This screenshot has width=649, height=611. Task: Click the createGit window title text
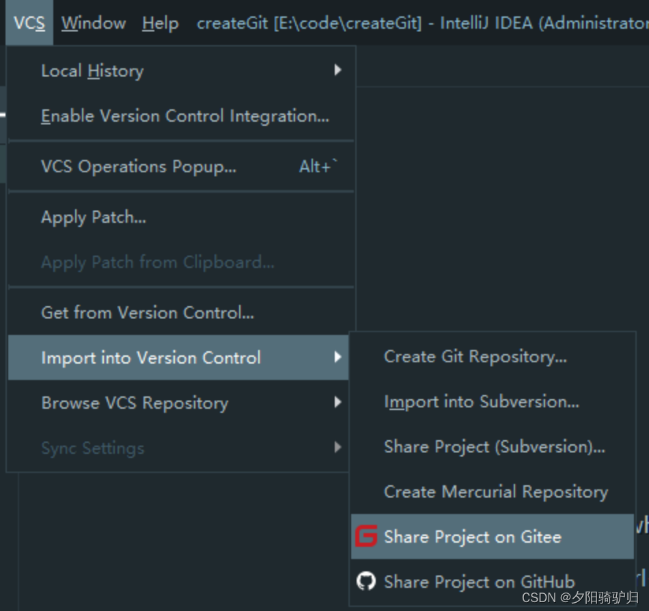pyautogui.click(x=423, y=23)
